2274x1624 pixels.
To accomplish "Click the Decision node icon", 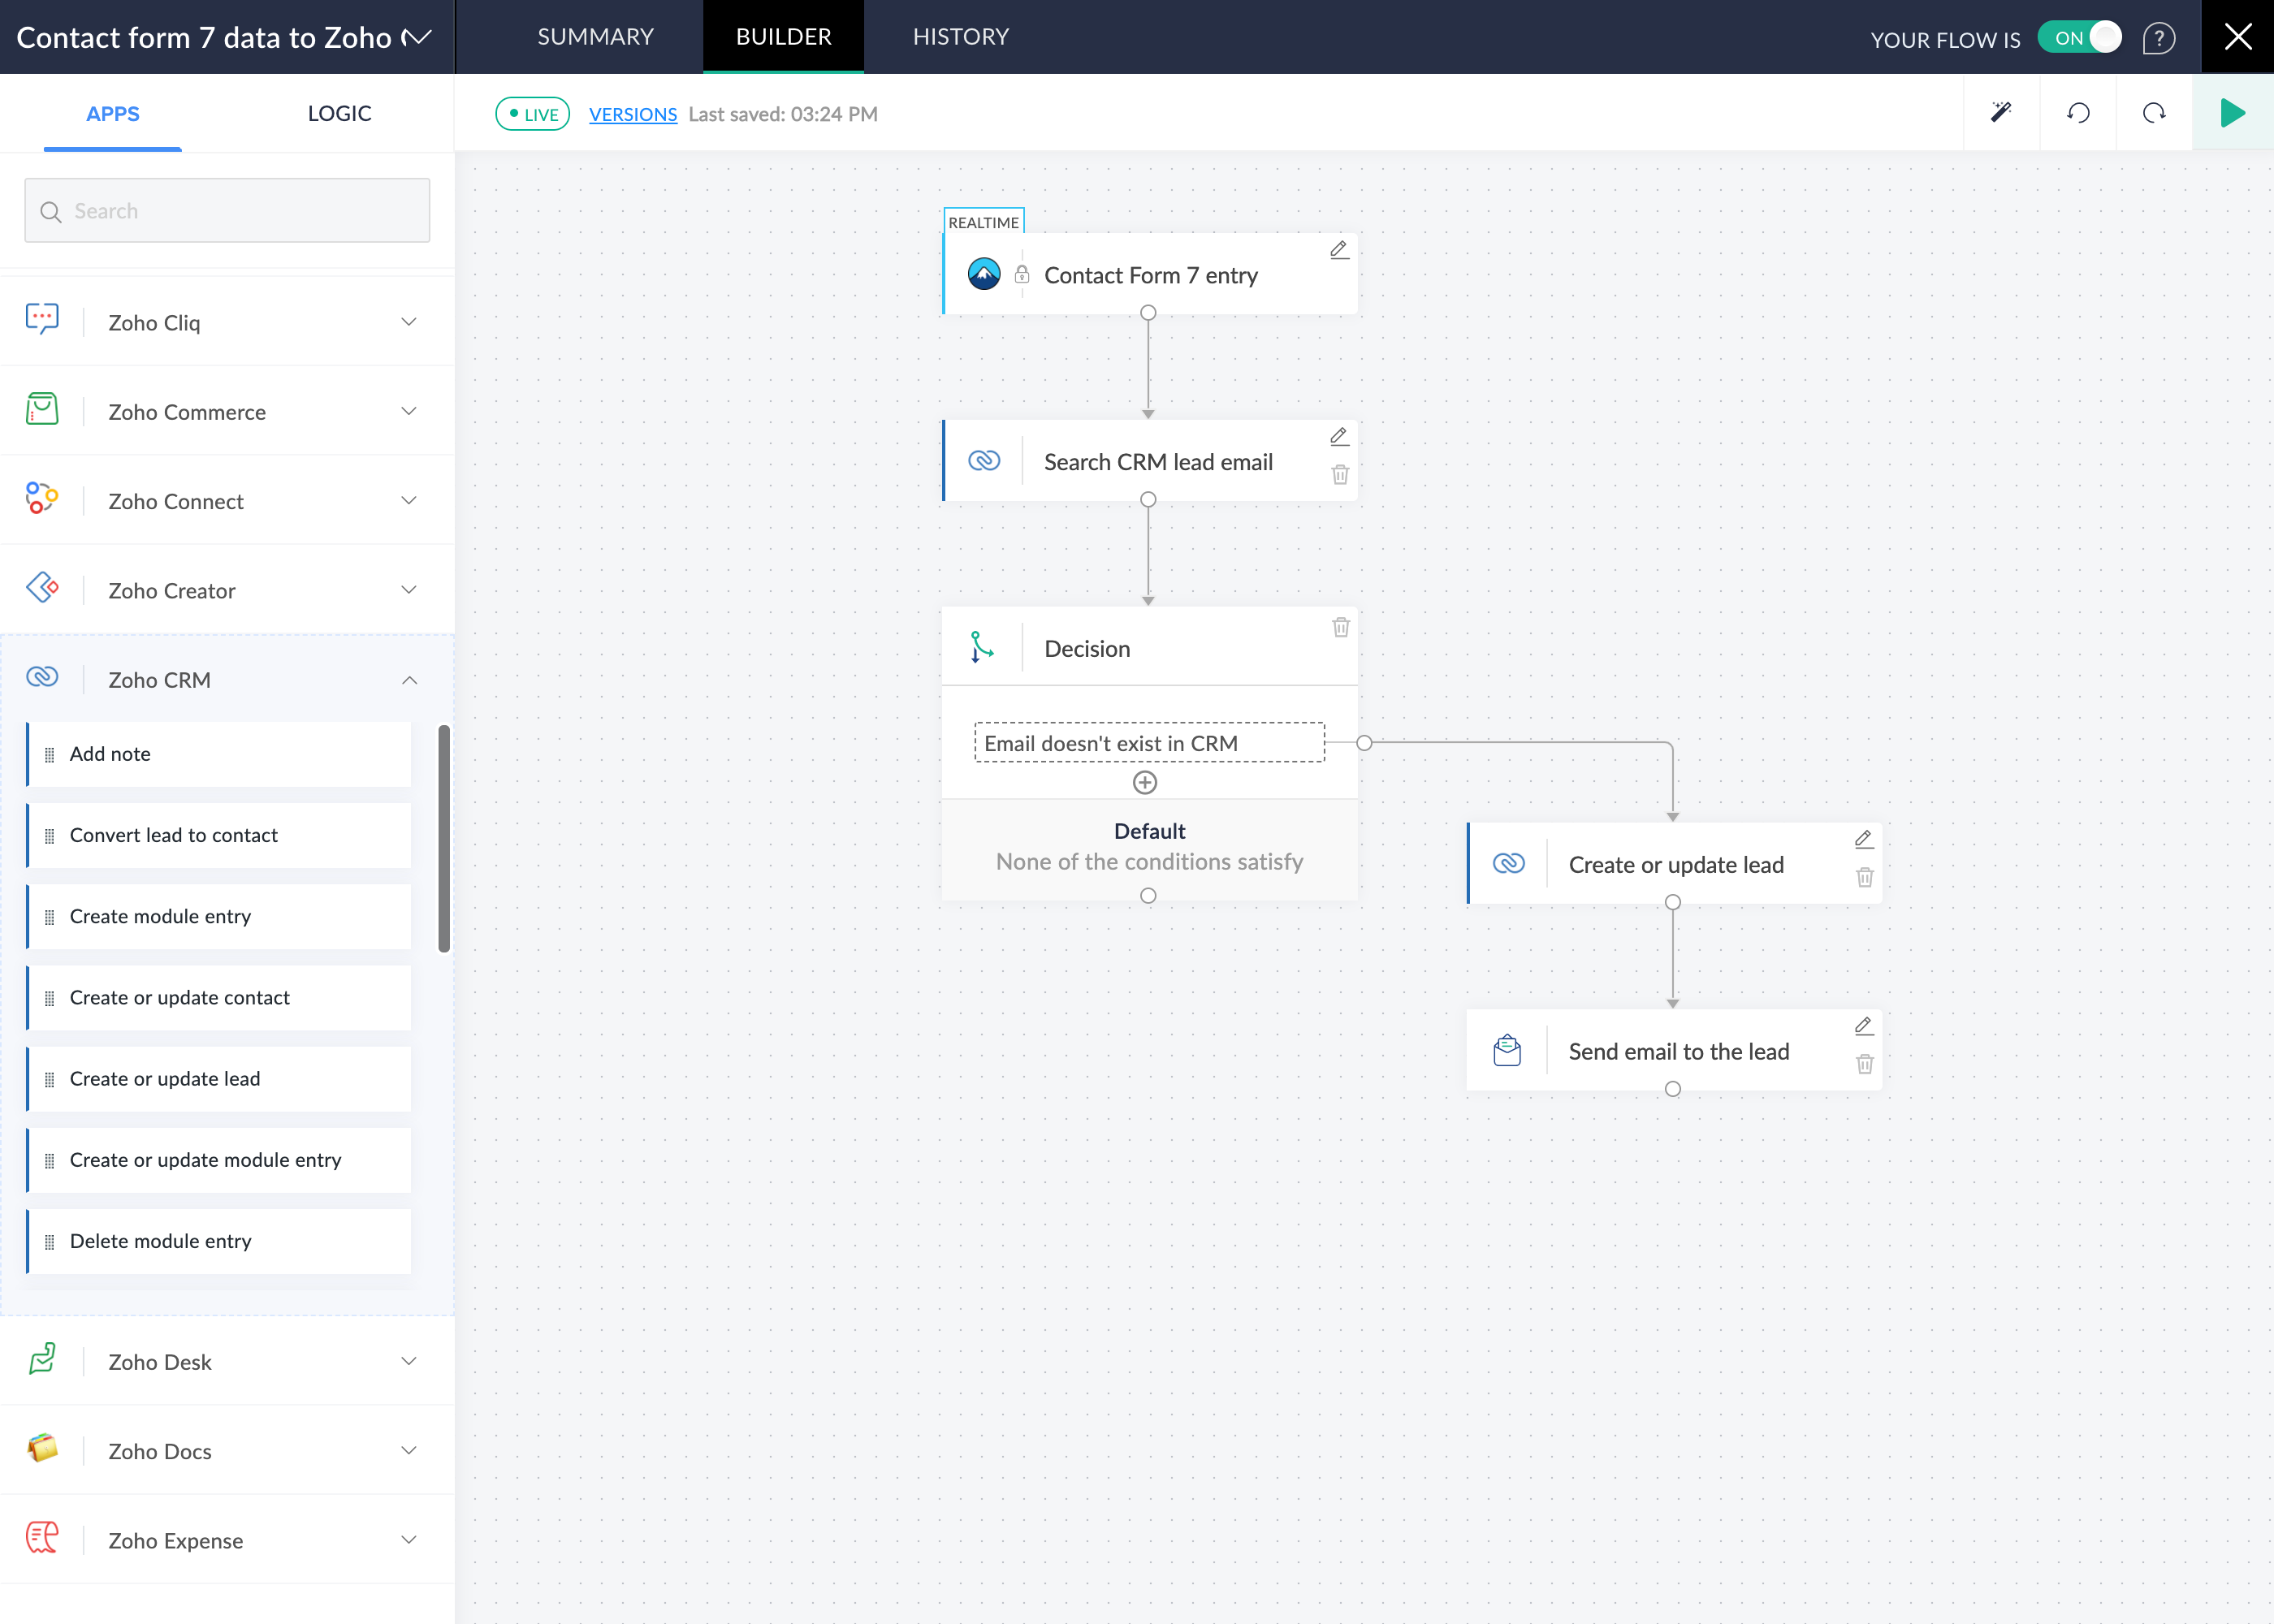I will 980,649.
